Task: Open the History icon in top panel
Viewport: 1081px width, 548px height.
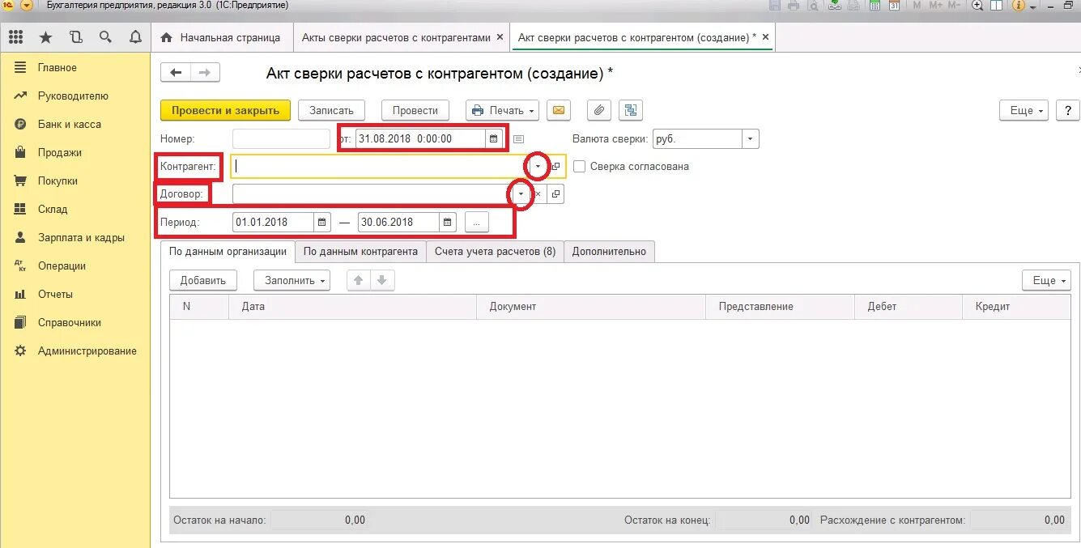Action: 75,37
